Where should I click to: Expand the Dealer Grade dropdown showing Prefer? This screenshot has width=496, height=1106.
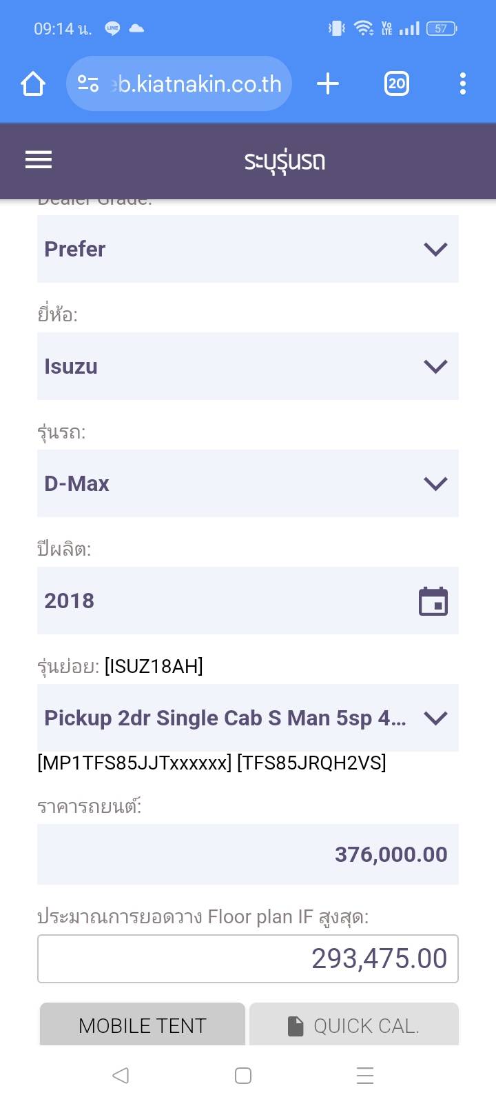click(x=248, y=249)
